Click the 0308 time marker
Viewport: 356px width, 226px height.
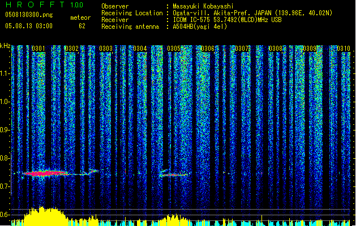(x=276, y=49)
